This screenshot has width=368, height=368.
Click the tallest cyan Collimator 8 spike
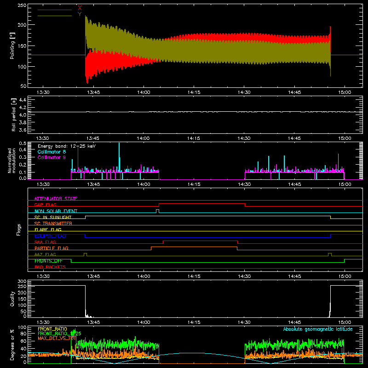[x=119, y=157]
